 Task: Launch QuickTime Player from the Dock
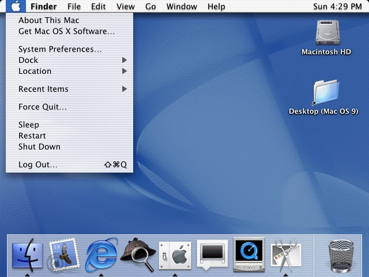tap(249, 255)
